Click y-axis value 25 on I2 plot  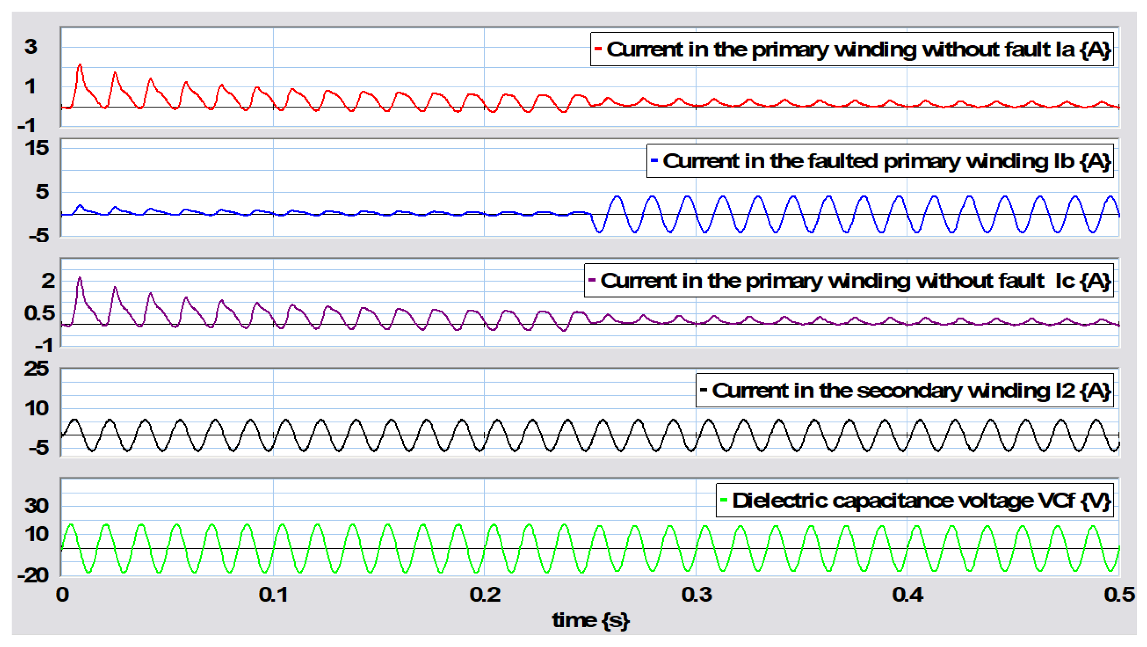[37, 369]
